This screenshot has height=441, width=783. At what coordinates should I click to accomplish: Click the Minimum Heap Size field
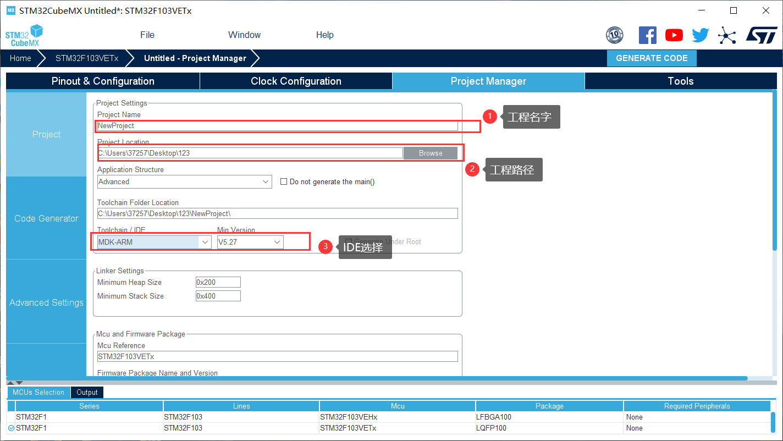point(218,282)
